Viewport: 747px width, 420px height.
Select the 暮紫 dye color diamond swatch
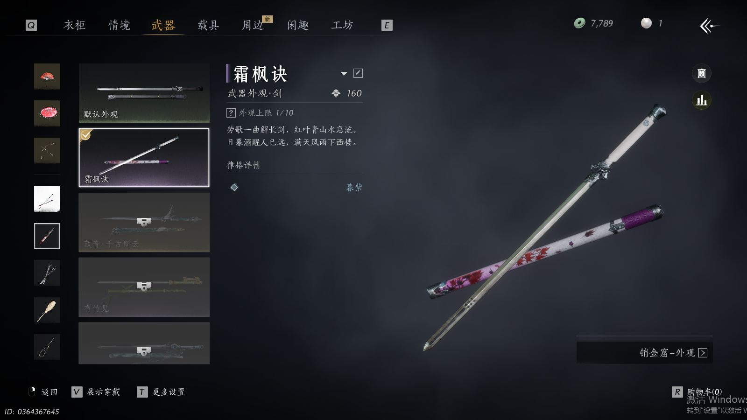234,187
